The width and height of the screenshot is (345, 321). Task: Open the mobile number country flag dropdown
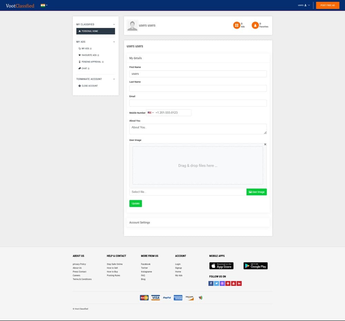(150, 113)
